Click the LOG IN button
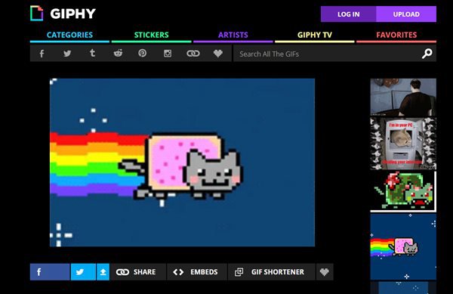 (348, 14)
